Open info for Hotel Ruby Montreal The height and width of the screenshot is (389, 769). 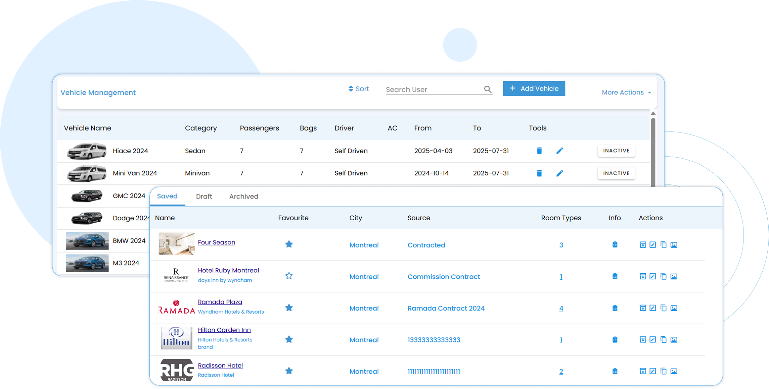615,276
